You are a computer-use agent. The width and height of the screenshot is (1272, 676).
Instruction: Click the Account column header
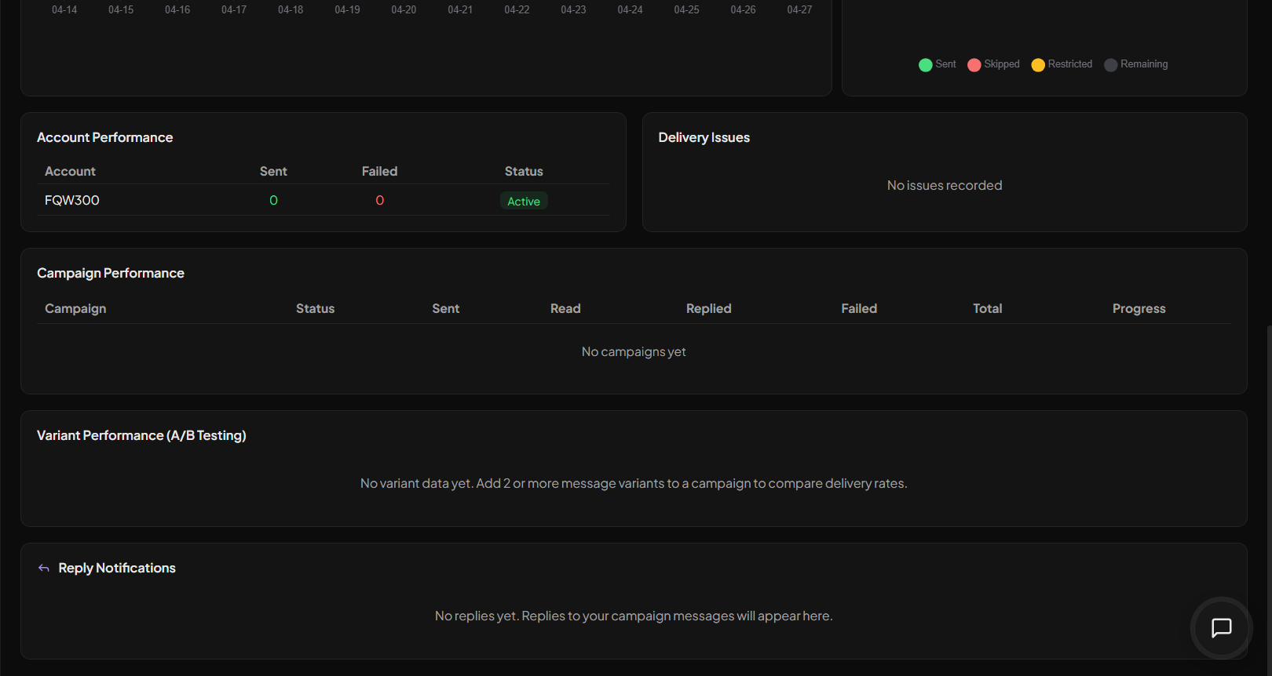coord(70,171)
